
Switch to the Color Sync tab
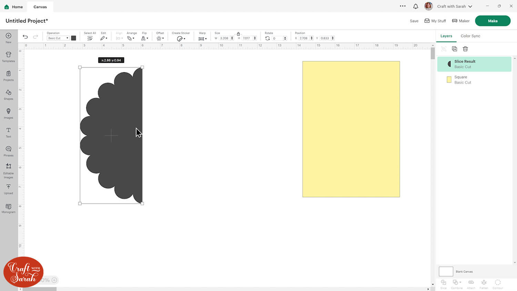tap(470, 36)
